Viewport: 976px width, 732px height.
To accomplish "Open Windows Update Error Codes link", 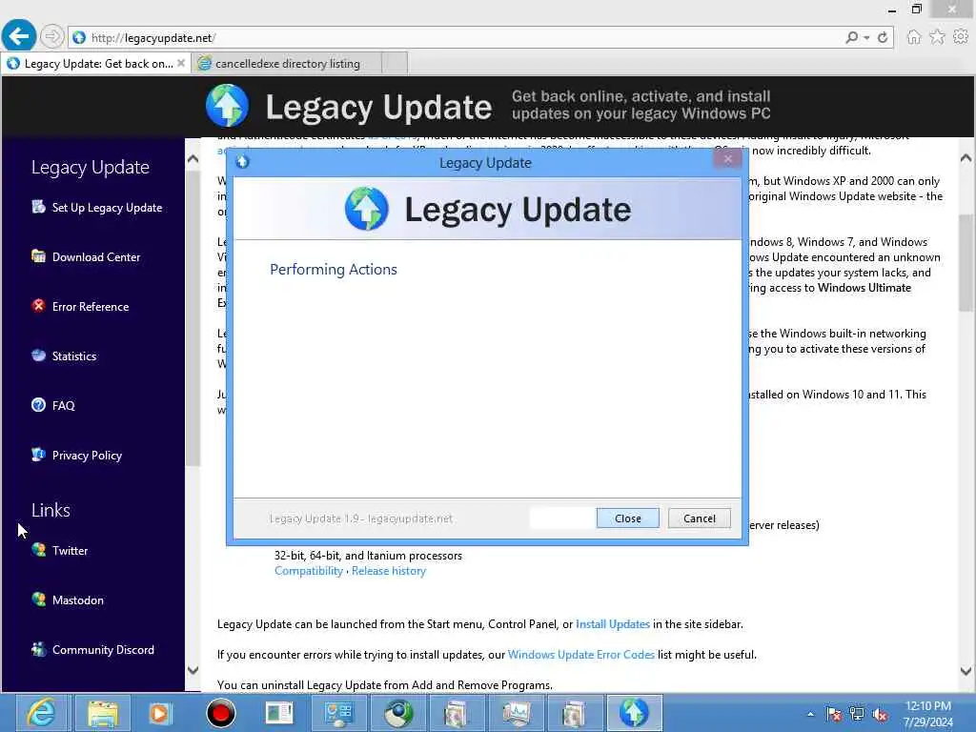I will (x=581, y=655).
